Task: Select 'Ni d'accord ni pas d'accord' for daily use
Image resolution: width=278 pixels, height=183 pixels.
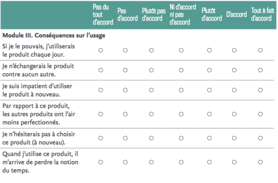Action: [x=181, y=50]
